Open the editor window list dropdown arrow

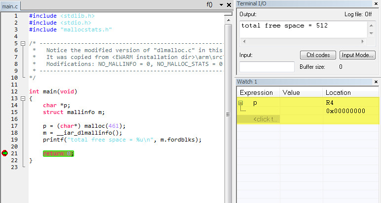221,5
